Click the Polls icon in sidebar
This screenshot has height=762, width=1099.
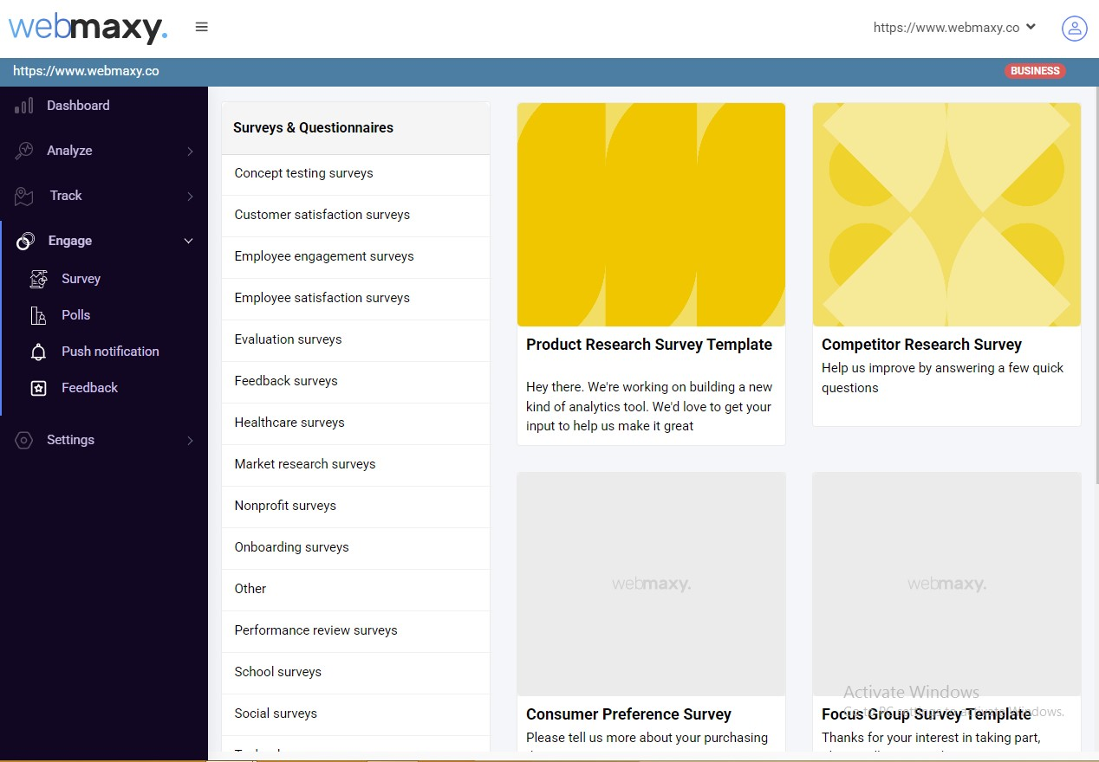tap(39, 315)
